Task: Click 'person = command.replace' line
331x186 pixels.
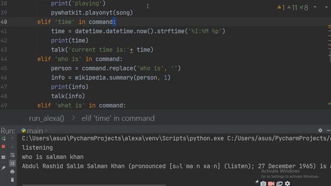Action: tap(116, 68)
